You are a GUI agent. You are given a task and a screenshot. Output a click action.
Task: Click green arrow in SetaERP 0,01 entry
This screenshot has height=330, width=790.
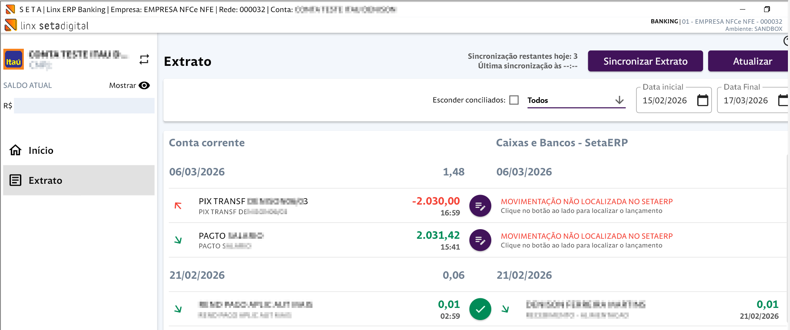tap(505, 309)
